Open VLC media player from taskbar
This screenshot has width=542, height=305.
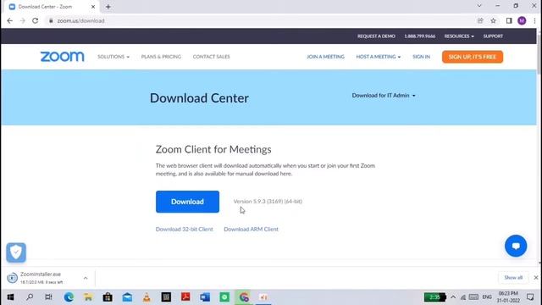(x=147, y=297)
